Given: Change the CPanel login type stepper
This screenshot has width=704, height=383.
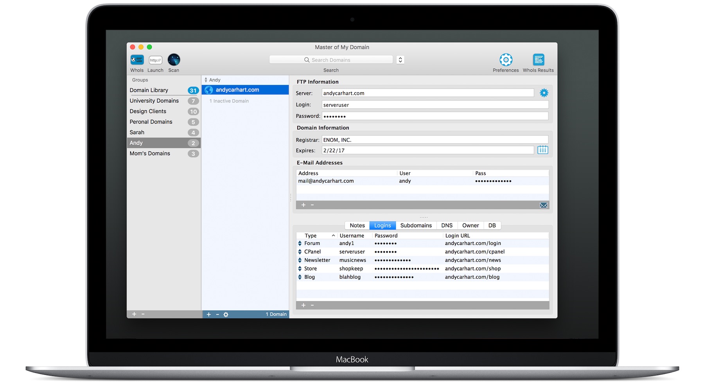Looking at the screenshot, I should [300, 252].
